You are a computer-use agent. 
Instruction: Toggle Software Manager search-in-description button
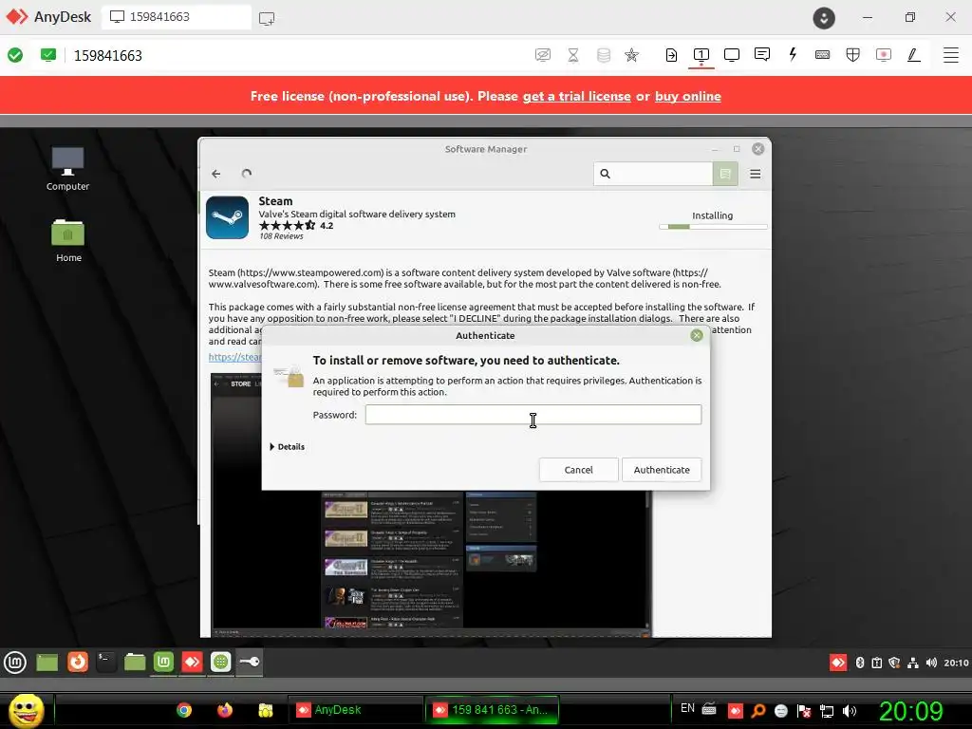click(725, 175)
